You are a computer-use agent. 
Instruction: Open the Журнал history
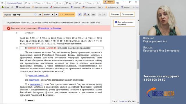click(125, 7)
